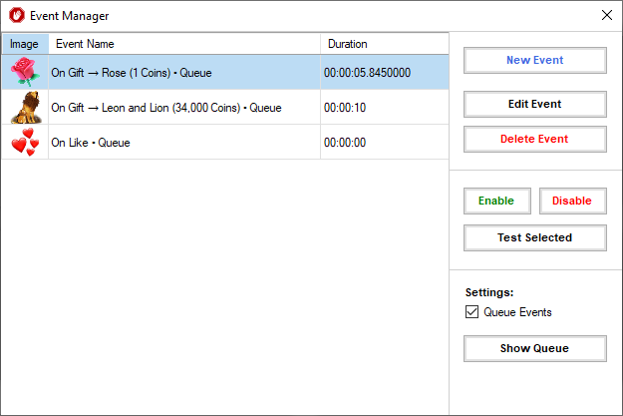Close the Event Manager window
This screenshot has height=416, width=623.
[607, 15]
